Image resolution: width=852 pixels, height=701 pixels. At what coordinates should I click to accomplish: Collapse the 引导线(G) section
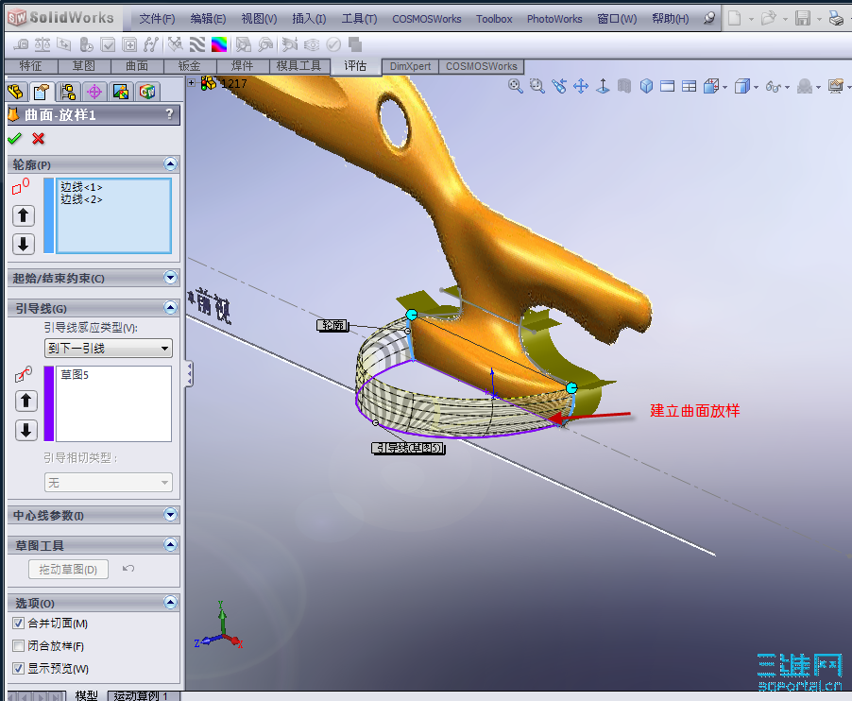pyautogui.click(x=171, y=308)
